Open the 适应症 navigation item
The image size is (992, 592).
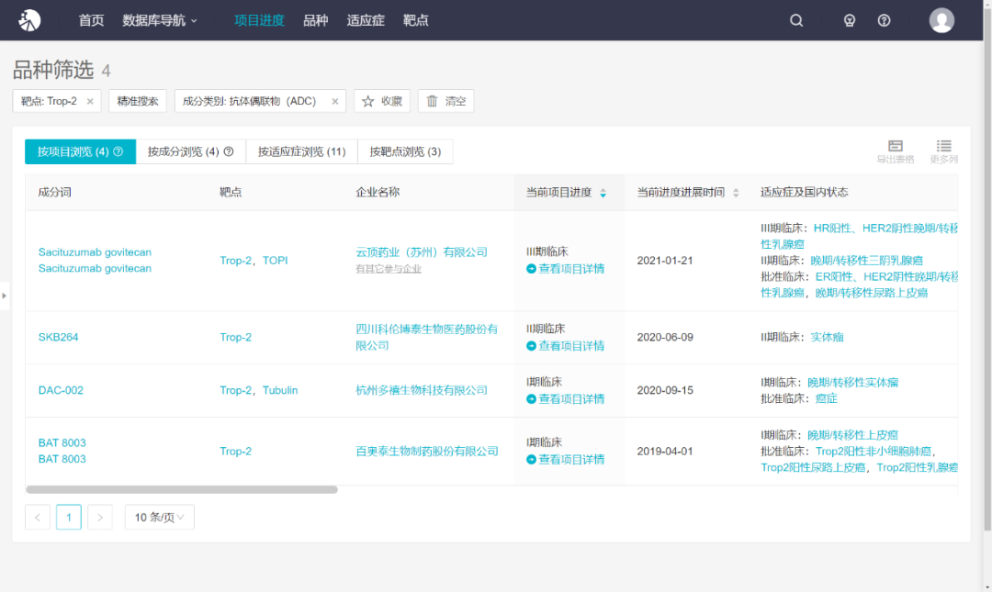coord(366,20)
